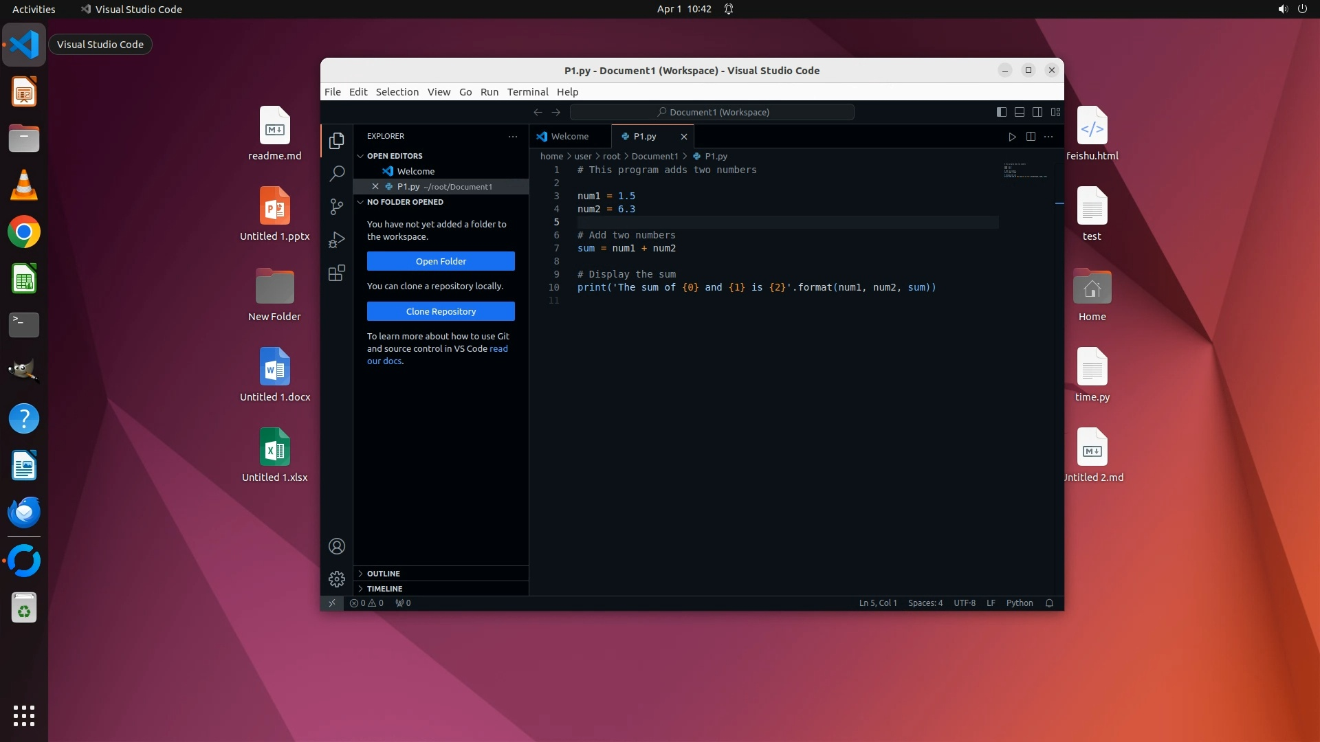Open the Extensions view
The image size is (1320, 742).
click(x=337, y=273)
